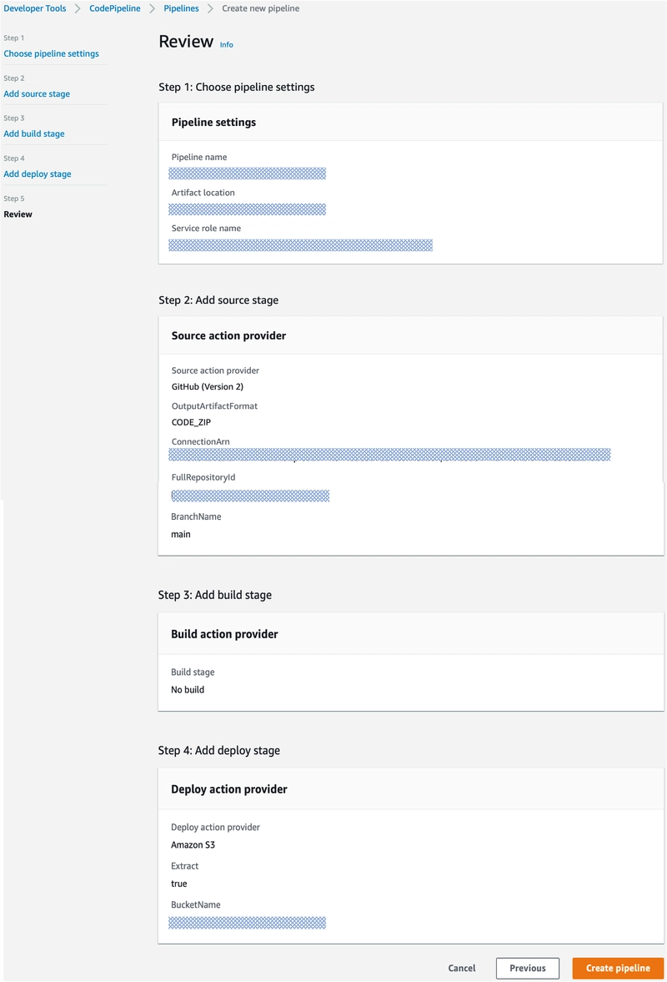Viewport: 667px width, 982px height.
Task: Click the 'main' branch name value
Action: 181,534
